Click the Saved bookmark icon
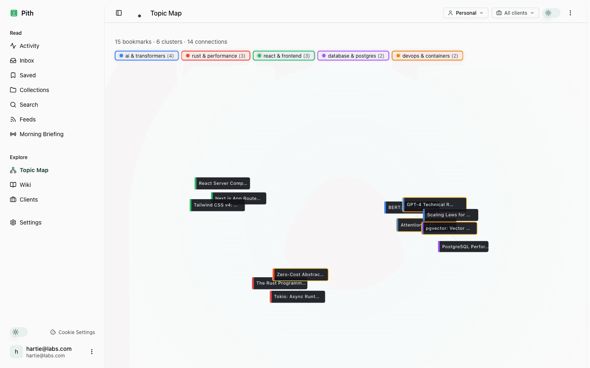Screen dimensions: 590x368 [x=13, y=75]
